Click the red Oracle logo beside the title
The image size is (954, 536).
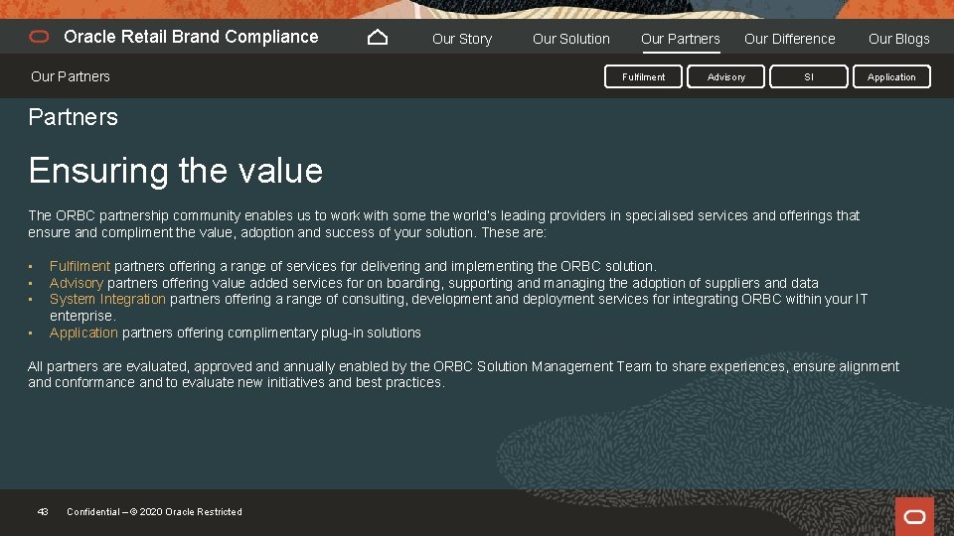39,37
